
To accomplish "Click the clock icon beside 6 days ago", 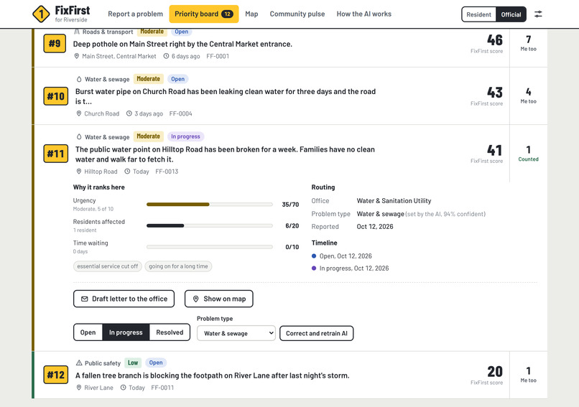I will pos(166,56).
